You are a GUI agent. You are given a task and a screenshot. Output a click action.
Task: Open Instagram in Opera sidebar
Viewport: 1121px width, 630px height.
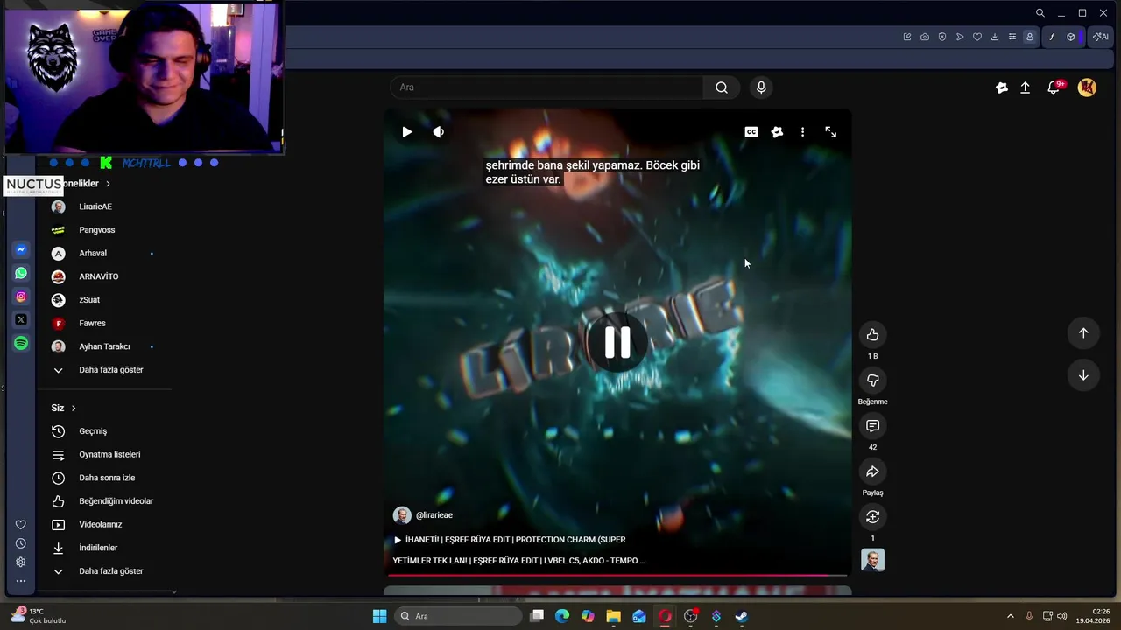(x=21, y=297)
